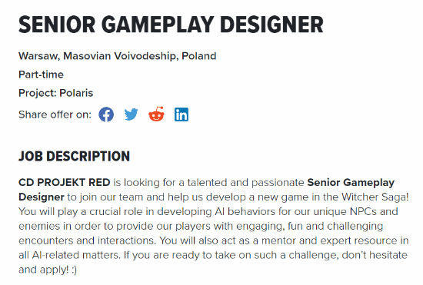This screenshot has width=423, height=285.
Task: Click the JOB DESCRIPTION section heading
Action: pyautogui.click(x=74, y=156)
